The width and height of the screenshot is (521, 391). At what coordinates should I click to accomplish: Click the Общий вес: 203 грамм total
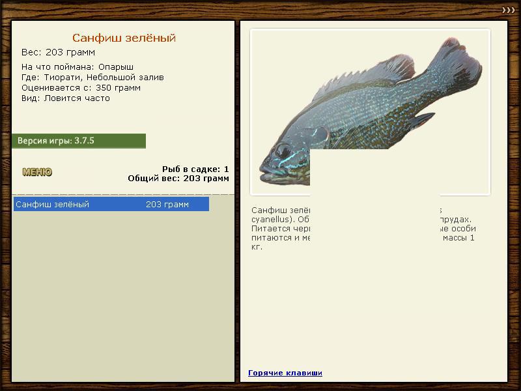click(178, 179)
